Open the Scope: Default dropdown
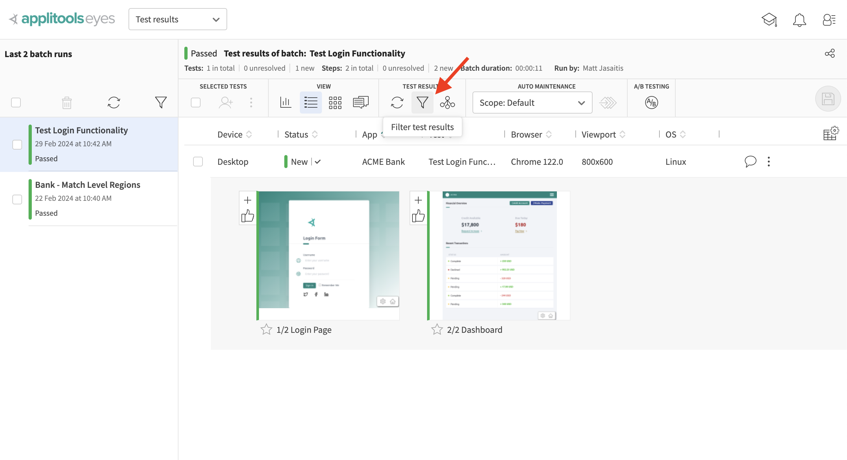This screenshot has width=847, height=460. (532, 103)
